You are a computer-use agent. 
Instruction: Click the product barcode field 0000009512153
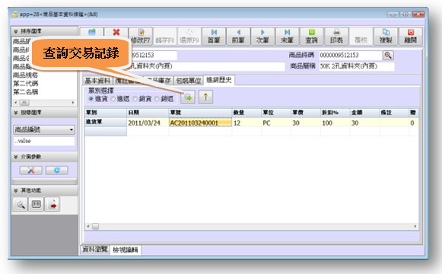(350, 55)
